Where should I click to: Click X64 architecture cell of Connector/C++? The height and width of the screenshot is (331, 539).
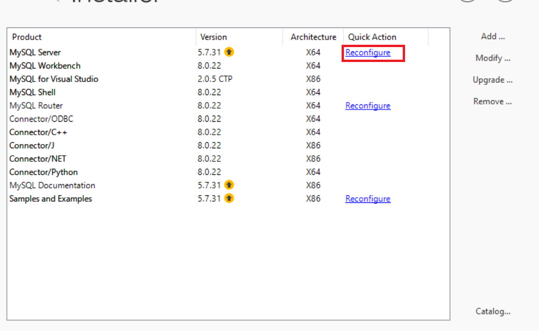coord(313,132)
